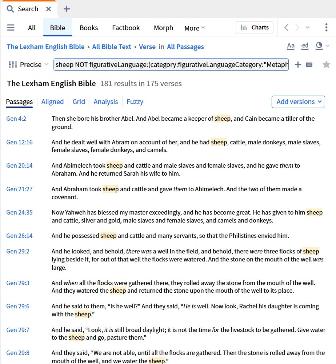Switch to the All search tab
The height and width of the screenshot is (364, 336).
pos(32,28)
